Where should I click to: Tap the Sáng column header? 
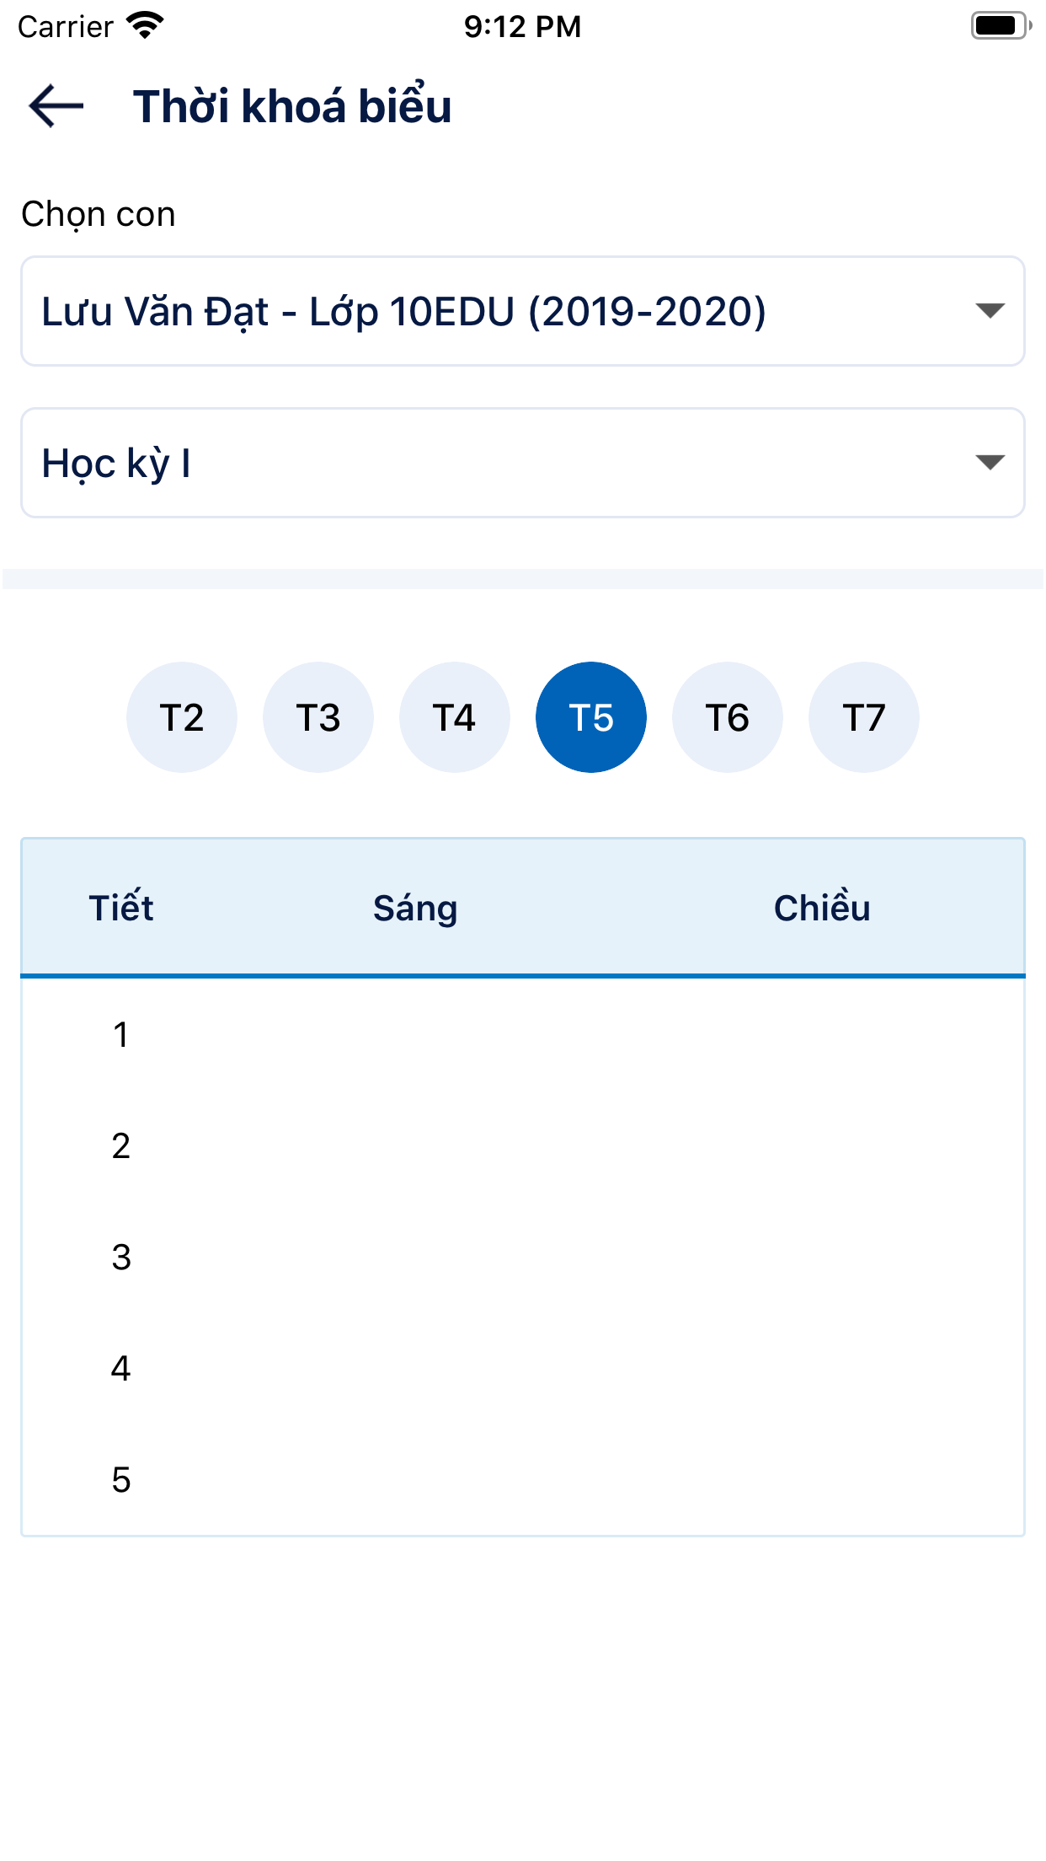[x=415, y=908]
